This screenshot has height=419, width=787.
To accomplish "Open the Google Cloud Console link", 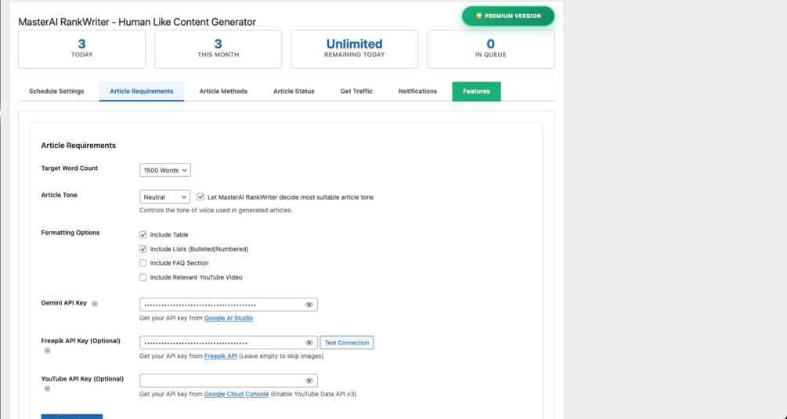I will coord(236,394).
